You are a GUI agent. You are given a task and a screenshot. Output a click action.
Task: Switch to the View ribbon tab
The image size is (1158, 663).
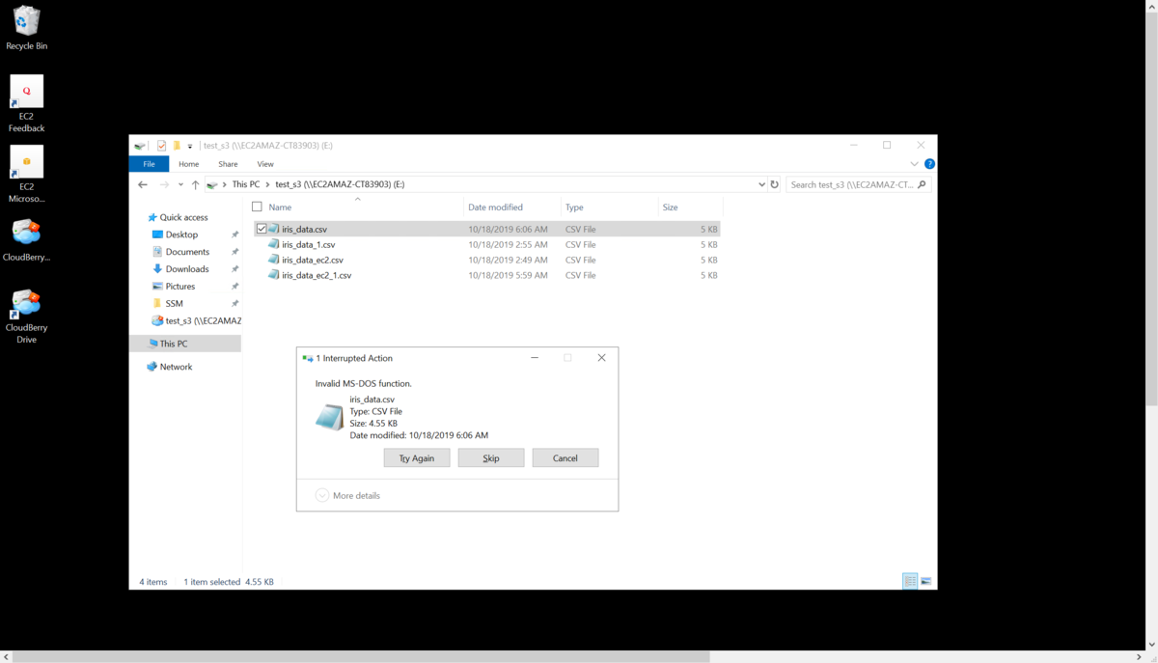tap(265, 164)
